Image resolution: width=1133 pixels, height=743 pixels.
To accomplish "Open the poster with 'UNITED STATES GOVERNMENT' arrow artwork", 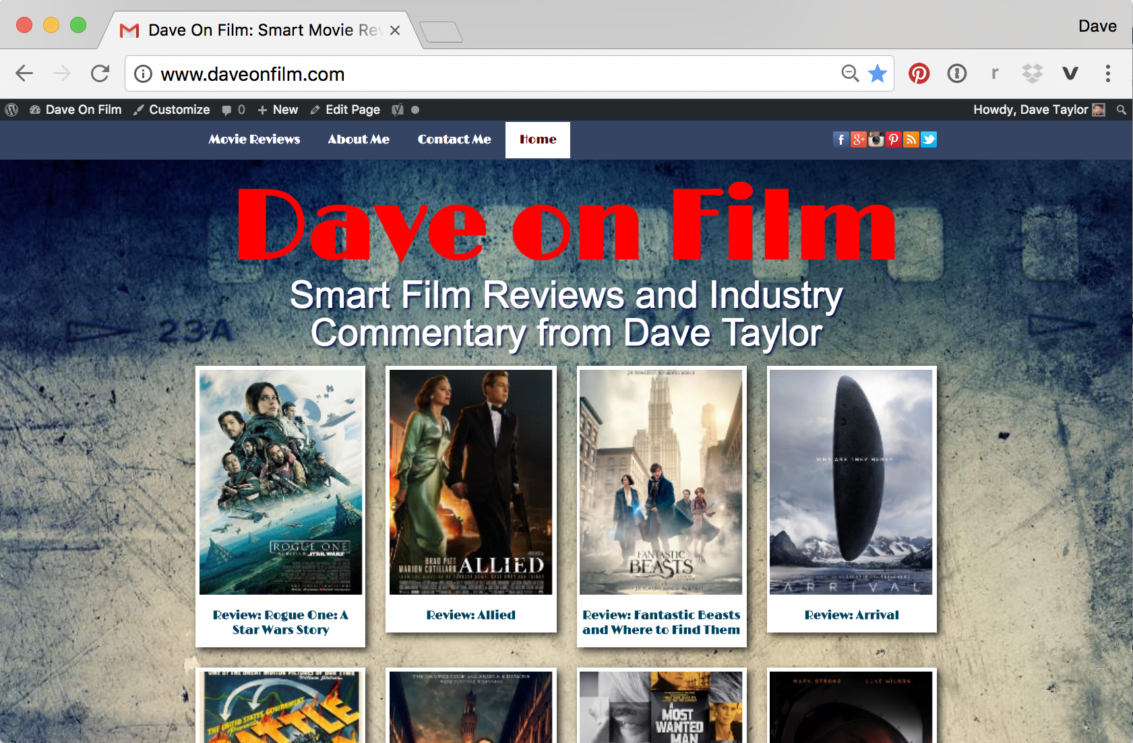I will coord(280,707).
